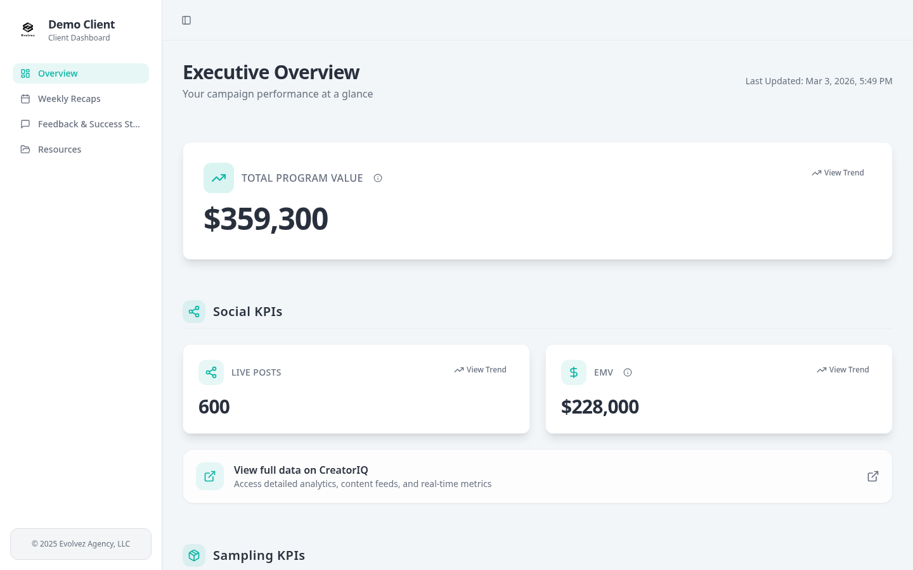Click the share icon beside Social KPIs heading
Image resolution: width=913 pixels, height=570 pixels.
pyautogui.click(x=194, y=312)
